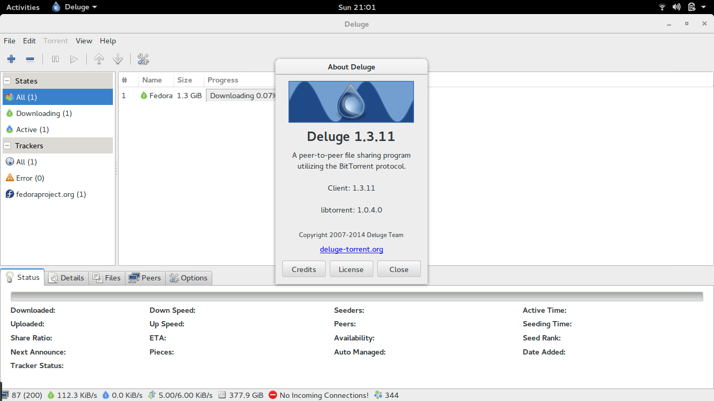Viewport: 714px width, 401px height.
Task: Open the Help menu
Action: pos(108,41)
